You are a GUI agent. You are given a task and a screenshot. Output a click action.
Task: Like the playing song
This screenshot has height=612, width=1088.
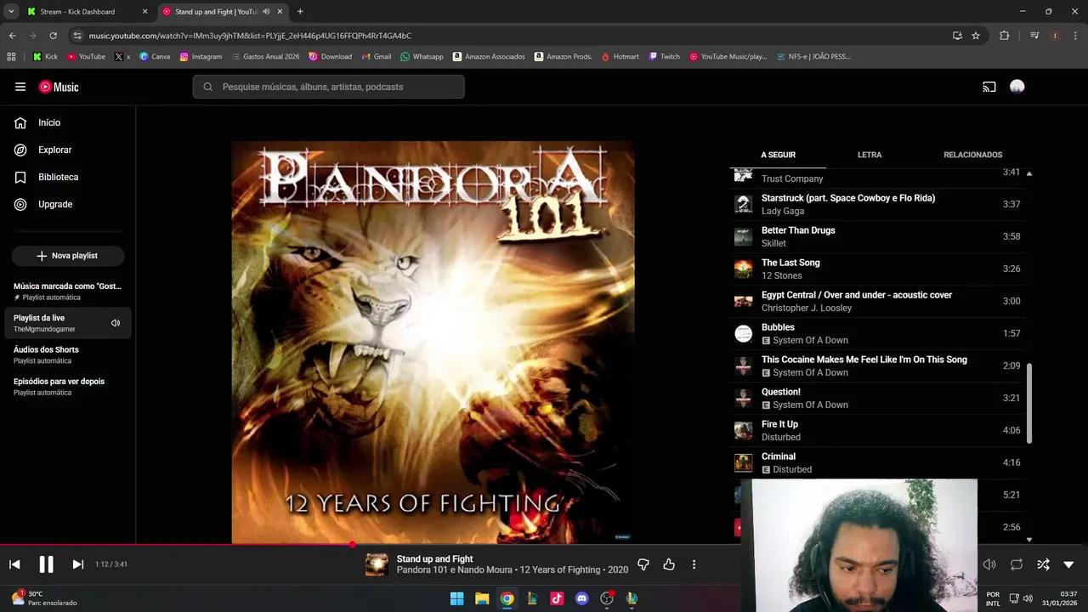click(x=669, y=564)
